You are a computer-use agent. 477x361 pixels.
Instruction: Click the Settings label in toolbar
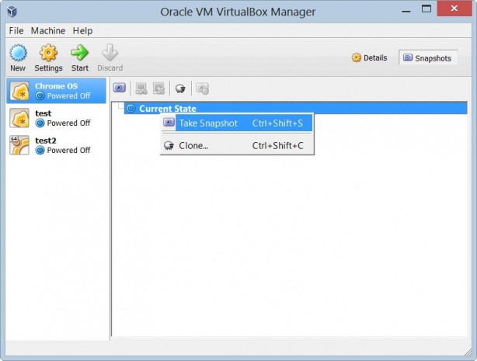[x=48, y=68]
